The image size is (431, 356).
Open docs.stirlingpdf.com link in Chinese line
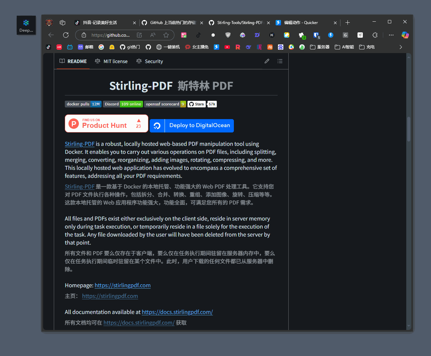coord(139,323)
